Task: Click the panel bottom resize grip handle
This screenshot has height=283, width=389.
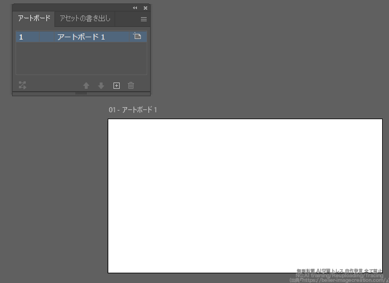Action: click(x=81, y=93)
